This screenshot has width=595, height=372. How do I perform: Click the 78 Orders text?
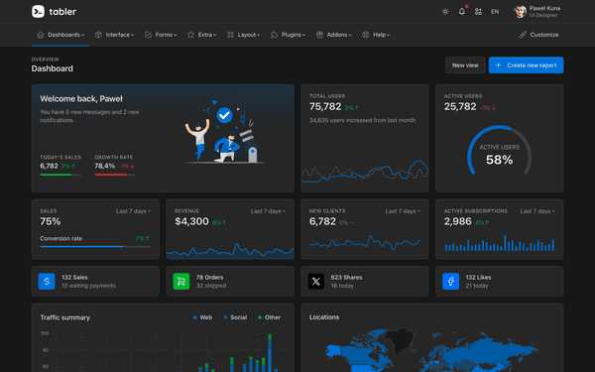pos(209,278)
